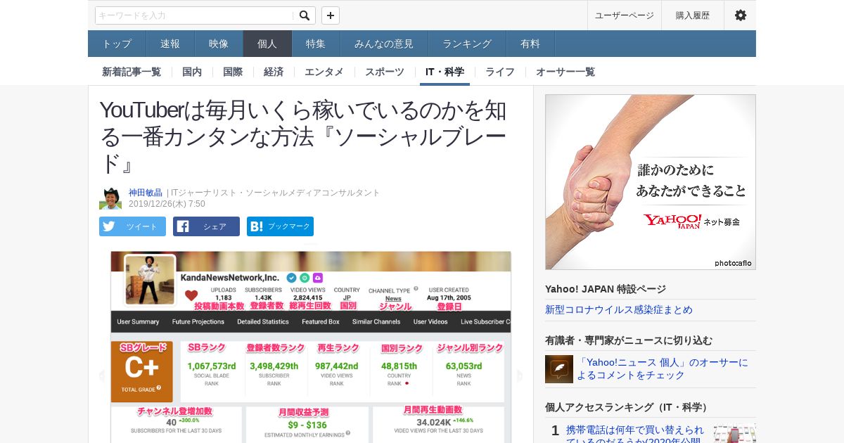Screen dimensions: 844x443
Task: Select 国際 subcategory
Action: (x=233, y=72)
